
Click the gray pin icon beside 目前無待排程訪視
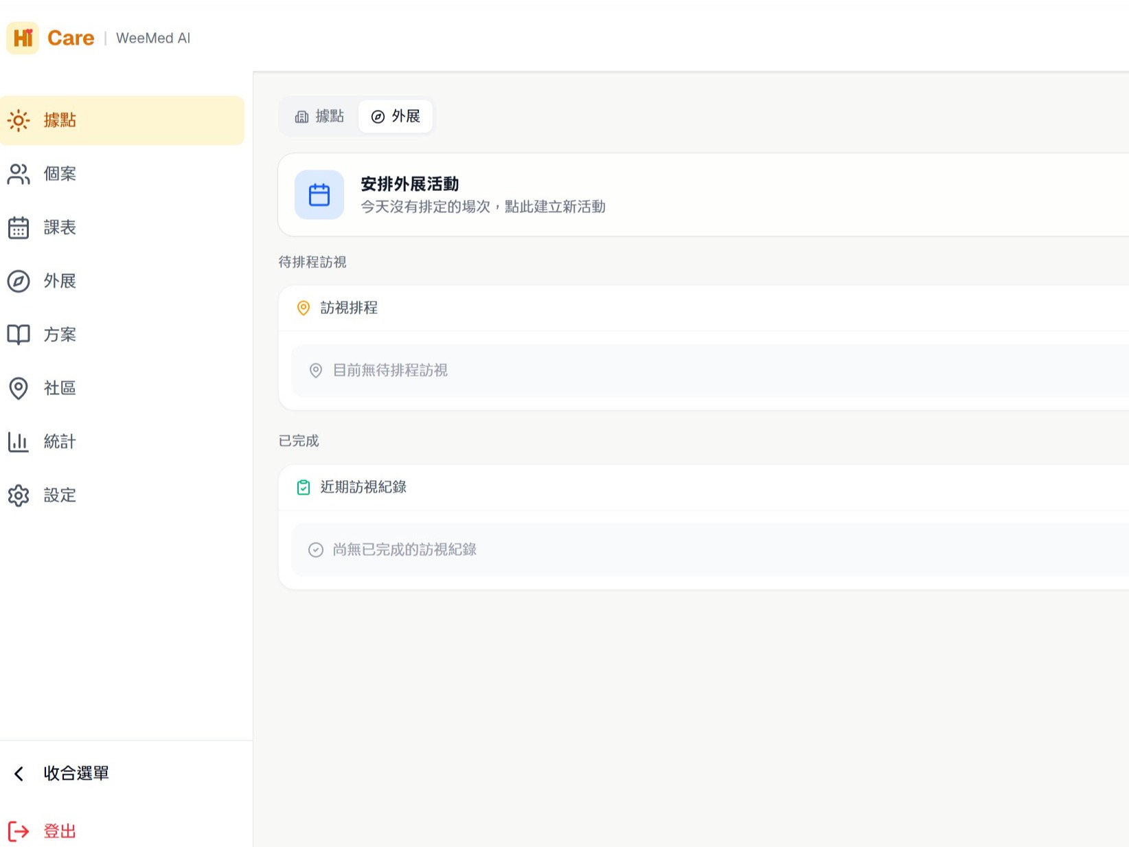[x=315, y=371]
